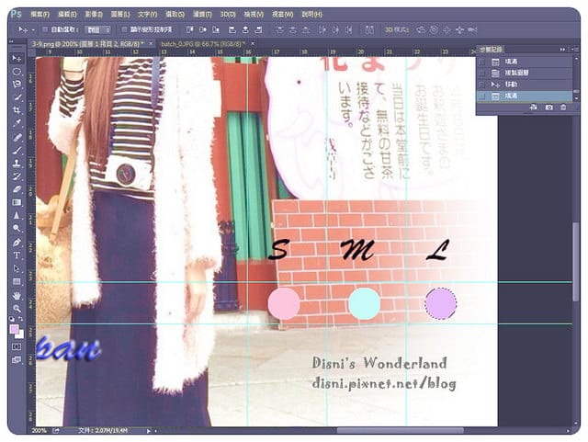
Task: Switch to the batch_0.JPG document tab
Action: (203, 44)
